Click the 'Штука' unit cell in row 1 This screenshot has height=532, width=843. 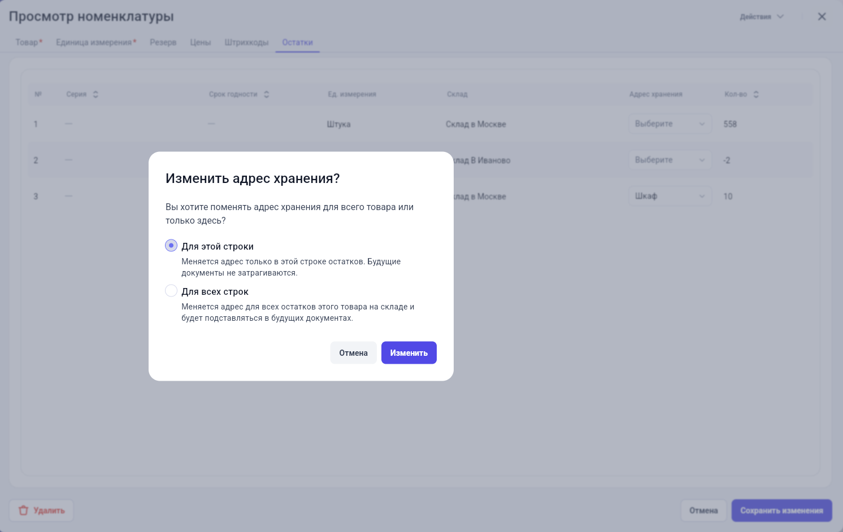[338, 124]
